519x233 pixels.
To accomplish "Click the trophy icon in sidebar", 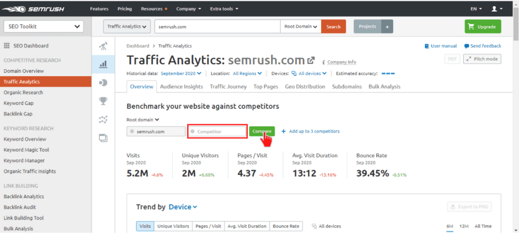I will (x=103, y=101).
